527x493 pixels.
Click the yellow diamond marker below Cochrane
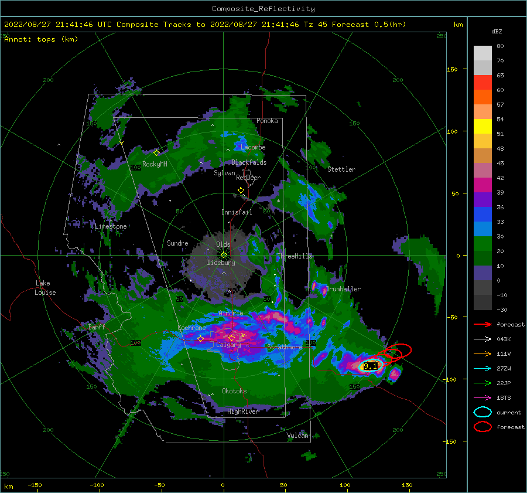click(x=200, y=339)
